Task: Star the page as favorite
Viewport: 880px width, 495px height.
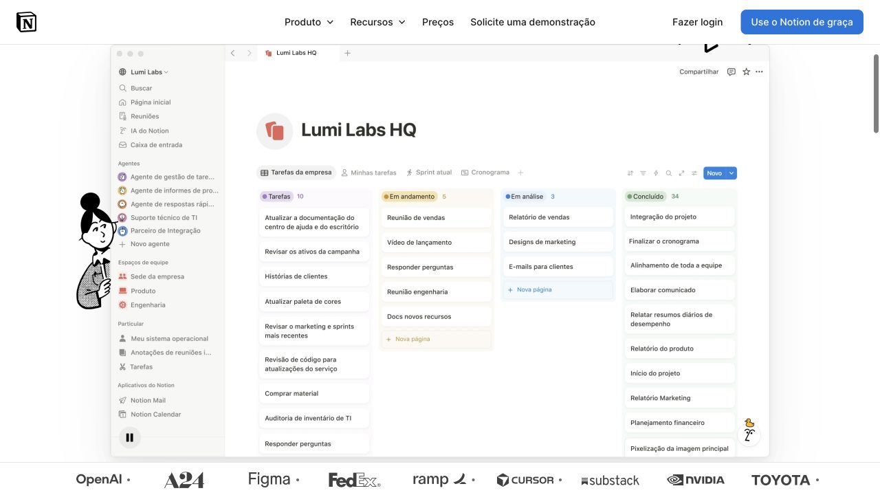Action: tap(747, 71)
